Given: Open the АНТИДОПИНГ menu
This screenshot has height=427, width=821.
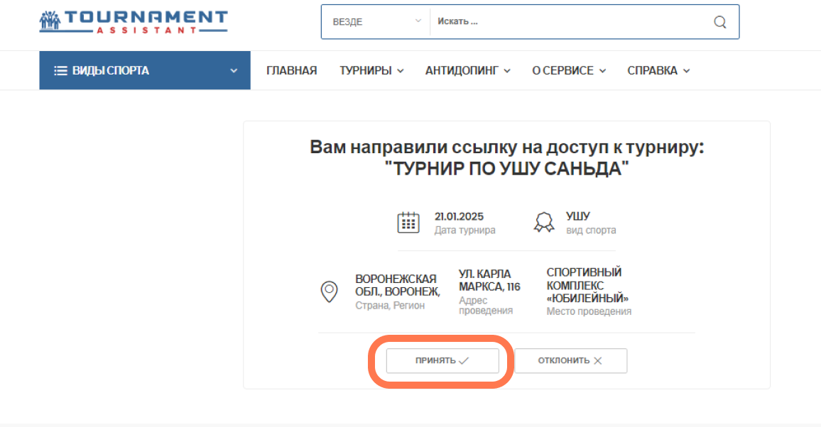Looking at the screenshot, I should click(x=467, y=70).
